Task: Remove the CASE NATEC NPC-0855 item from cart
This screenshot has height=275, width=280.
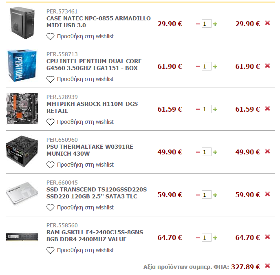Action: [267, 23]
